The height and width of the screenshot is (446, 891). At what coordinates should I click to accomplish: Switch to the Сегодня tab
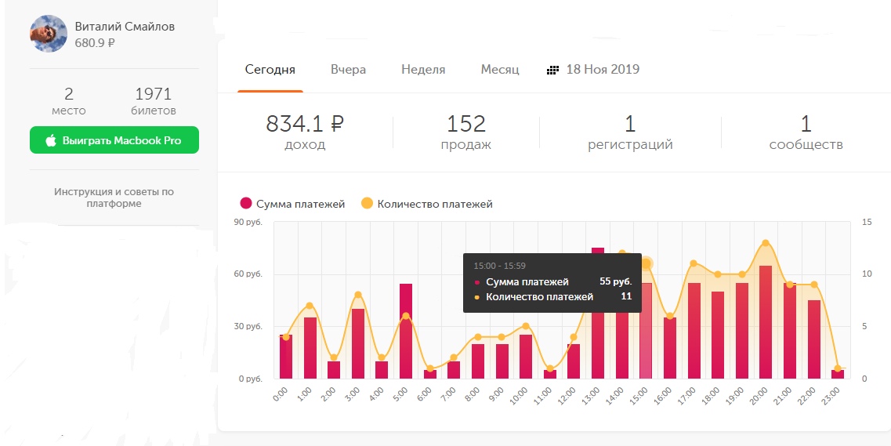[x=270, y=70]
